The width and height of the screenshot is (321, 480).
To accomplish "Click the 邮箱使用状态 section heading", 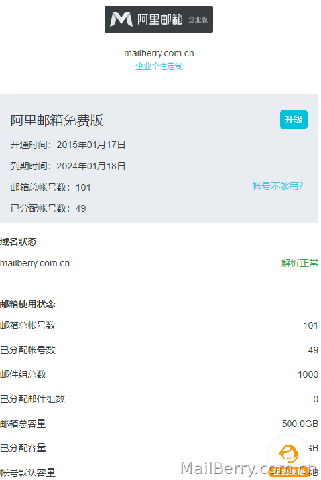I will (x=28, y=304).
